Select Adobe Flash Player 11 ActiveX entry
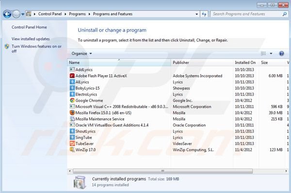Viewport: 291px width, 193px height. pyautogui.click(x=101, y=76)
